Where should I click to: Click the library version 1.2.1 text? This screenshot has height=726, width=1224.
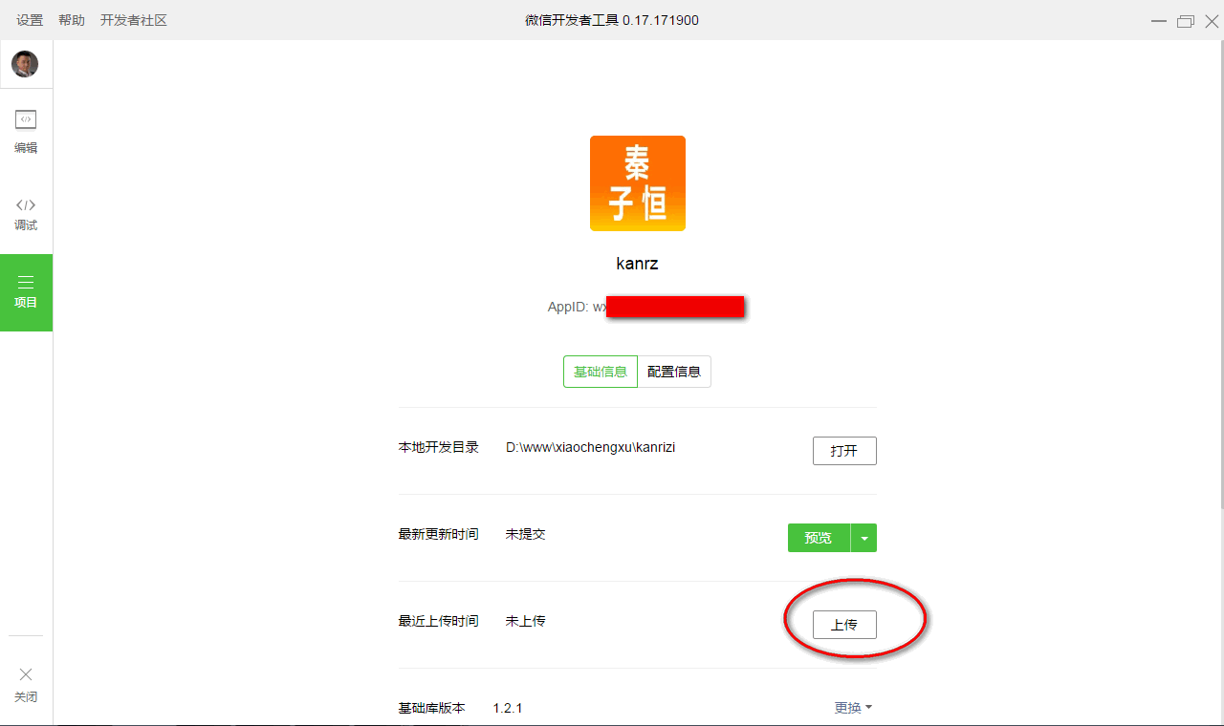tap(508, 708)
